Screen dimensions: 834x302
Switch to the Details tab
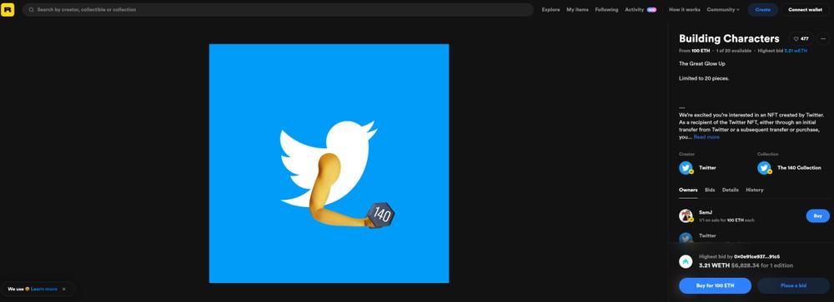(x=731, y=190)
